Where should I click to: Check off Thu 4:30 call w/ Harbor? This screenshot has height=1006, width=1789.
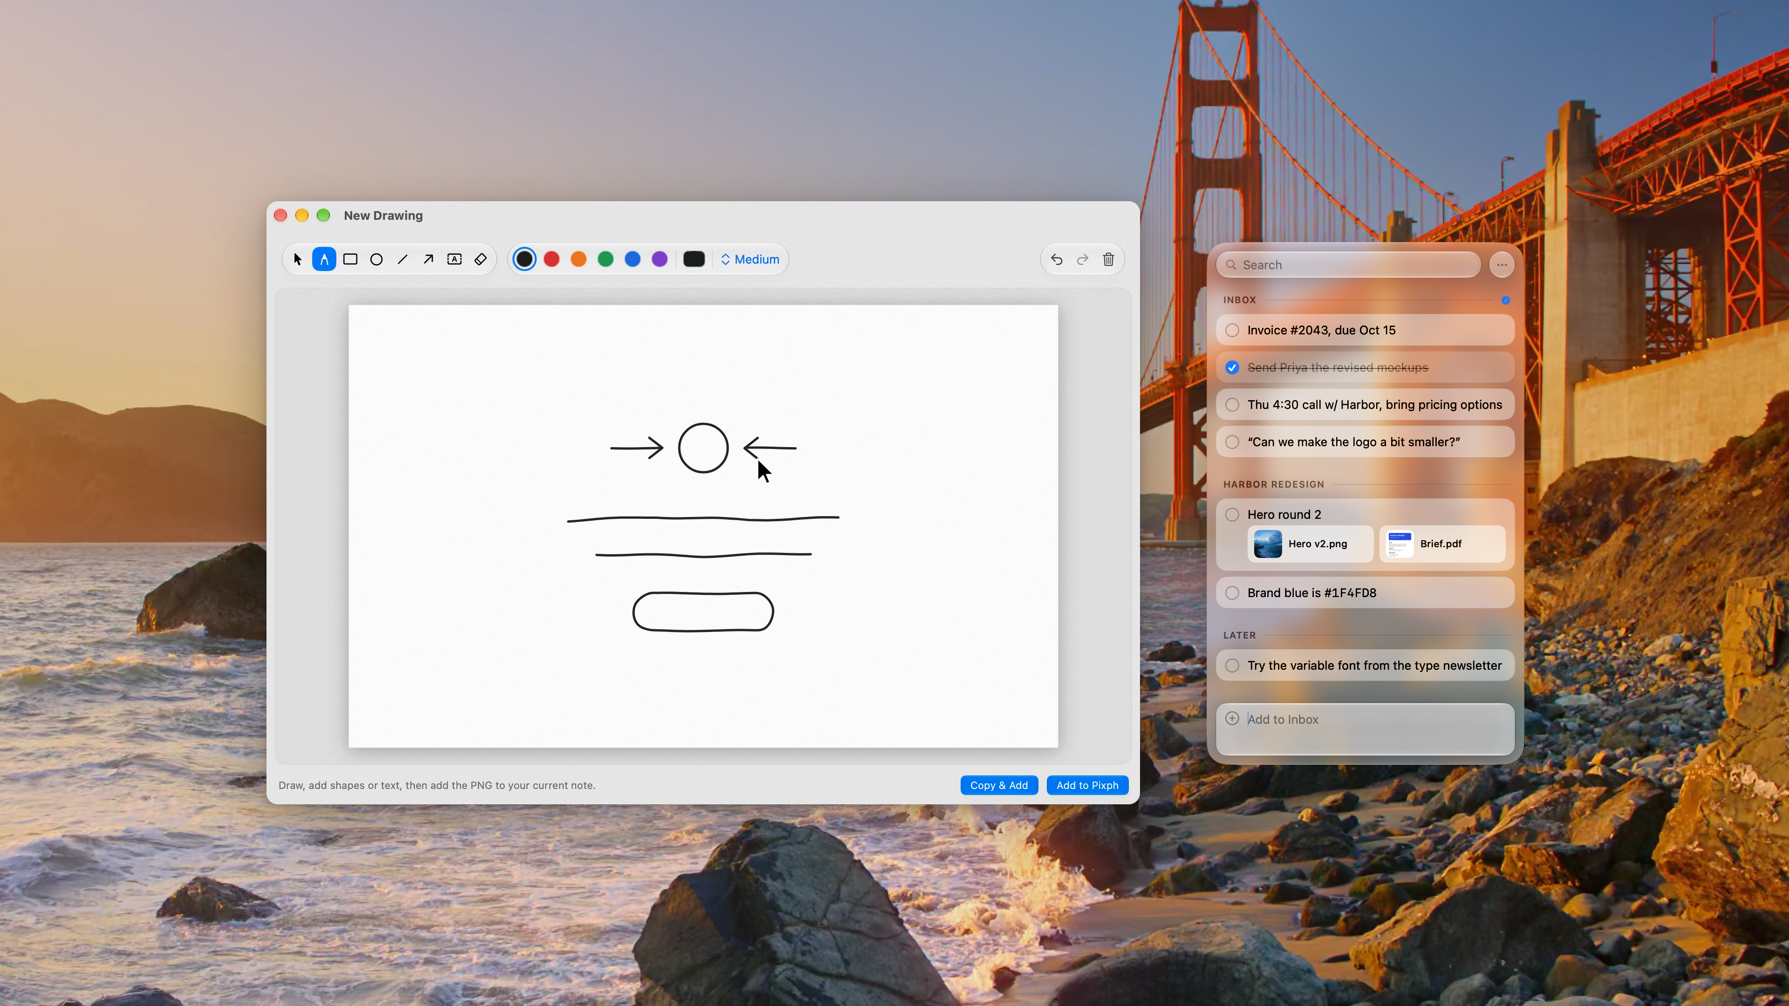(1232, 405)
